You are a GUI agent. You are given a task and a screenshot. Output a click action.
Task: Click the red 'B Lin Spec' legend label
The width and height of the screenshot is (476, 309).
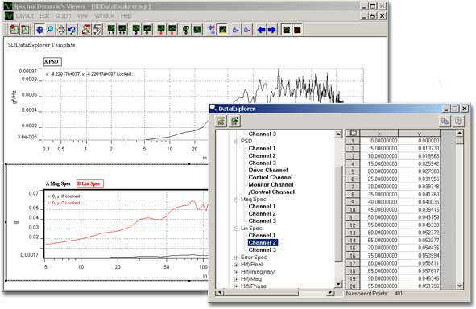(x=90, y=183)
